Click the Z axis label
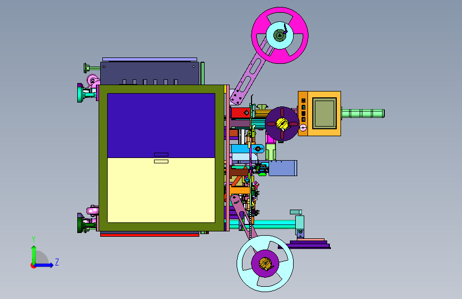The image size is (462, 299). [57, 262]
